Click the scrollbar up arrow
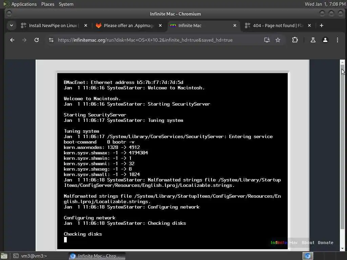The width and height of the screenshot is (347, 260). tap(342, 63)
